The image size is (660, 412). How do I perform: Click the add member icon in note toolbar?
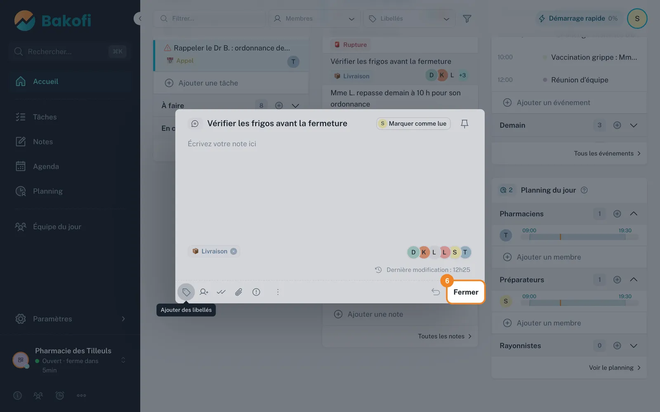click(x=204, y=292)
